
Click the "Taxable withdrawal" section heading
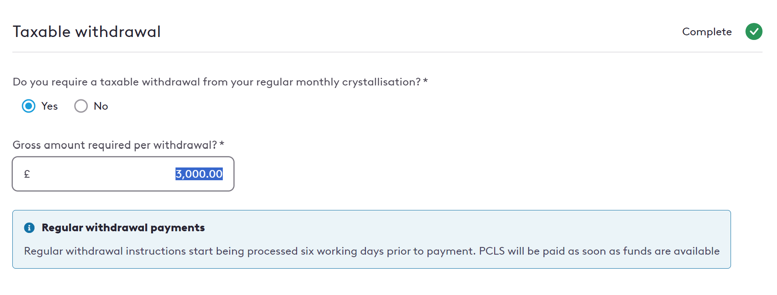[x=87, y=32]
